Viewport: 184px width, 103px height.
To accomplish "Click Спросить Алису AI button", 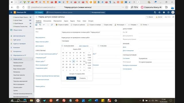I will (x=151, y=7).
